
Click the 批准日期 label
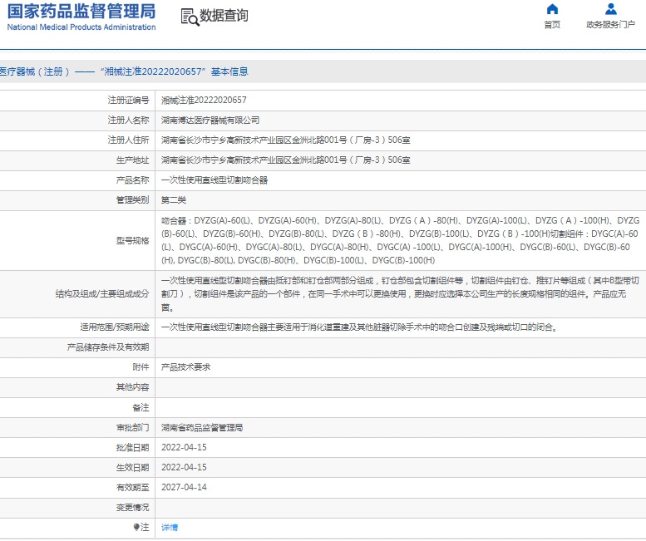(x=132, y=447)
